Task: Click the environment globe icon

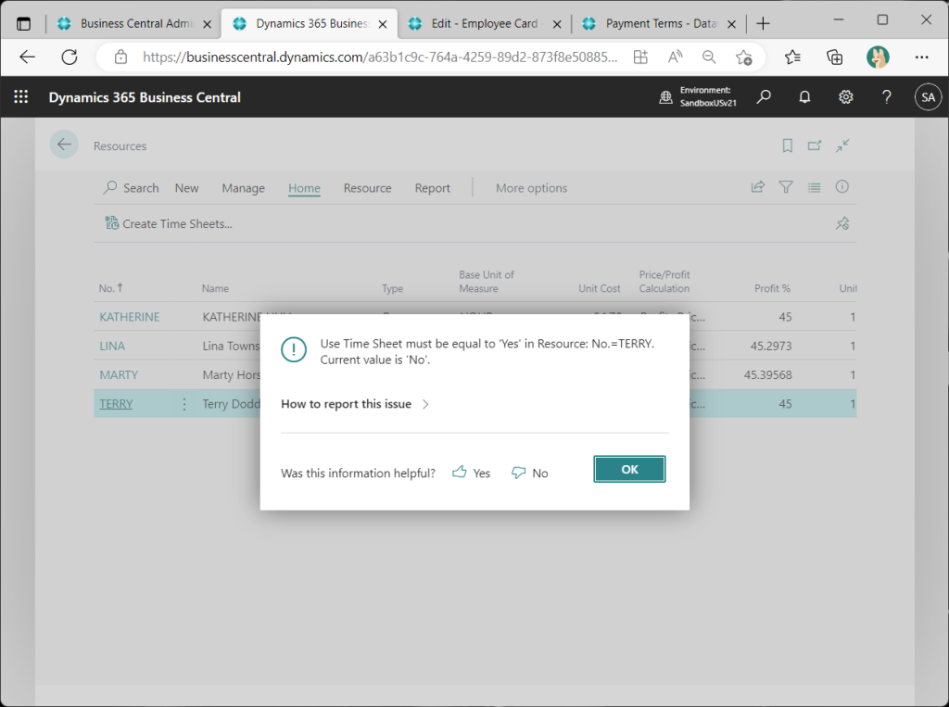Action: [x=665, y=97]
